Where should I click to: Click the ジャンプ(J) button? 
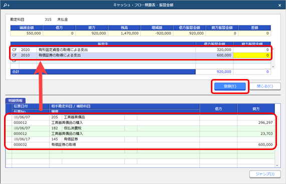tap(265, 174)
